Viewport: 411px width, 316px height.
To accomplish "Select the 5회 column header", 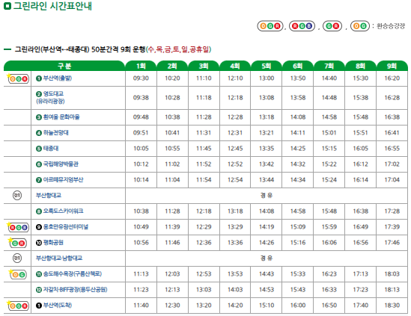I will [267, 66].
